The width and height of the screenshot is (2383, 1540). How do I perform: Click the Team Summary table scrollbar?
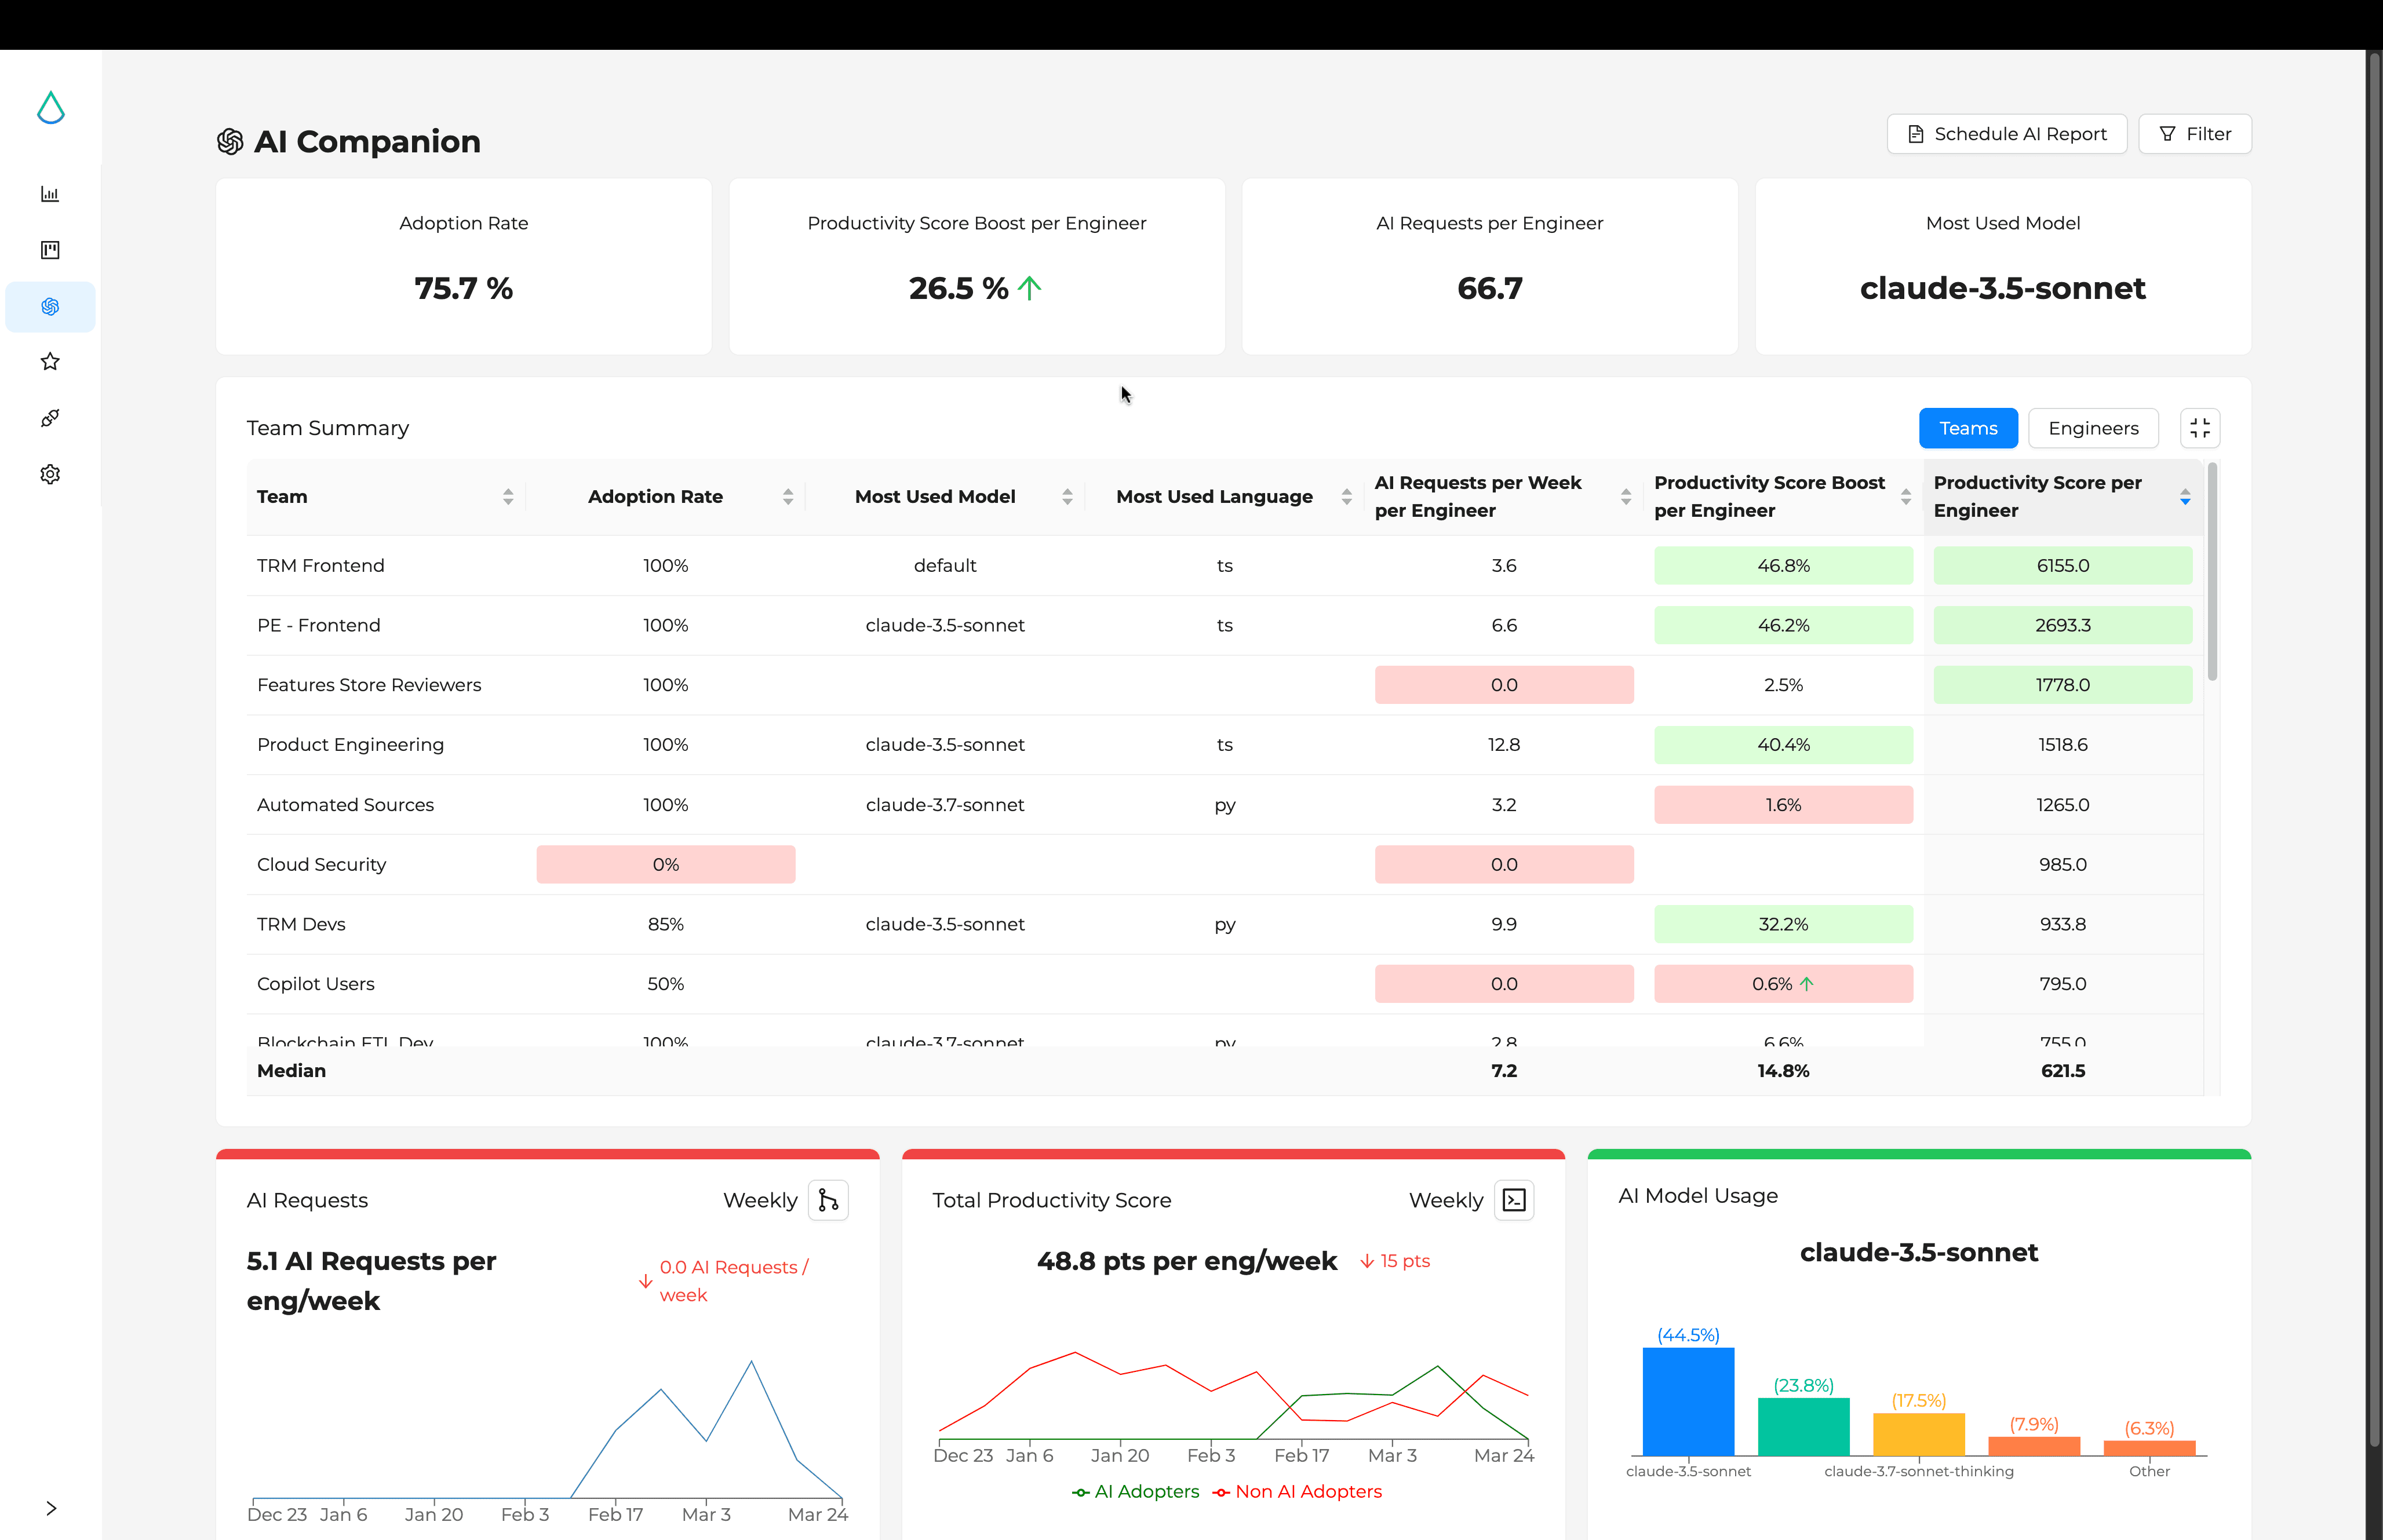2212,572
